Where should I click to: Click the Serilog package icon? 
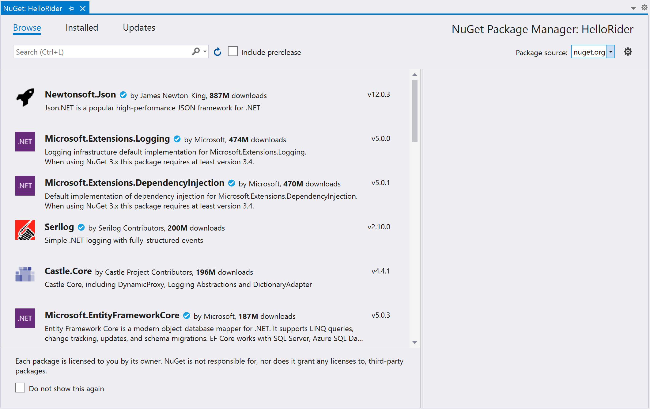(x=25, y=230)
